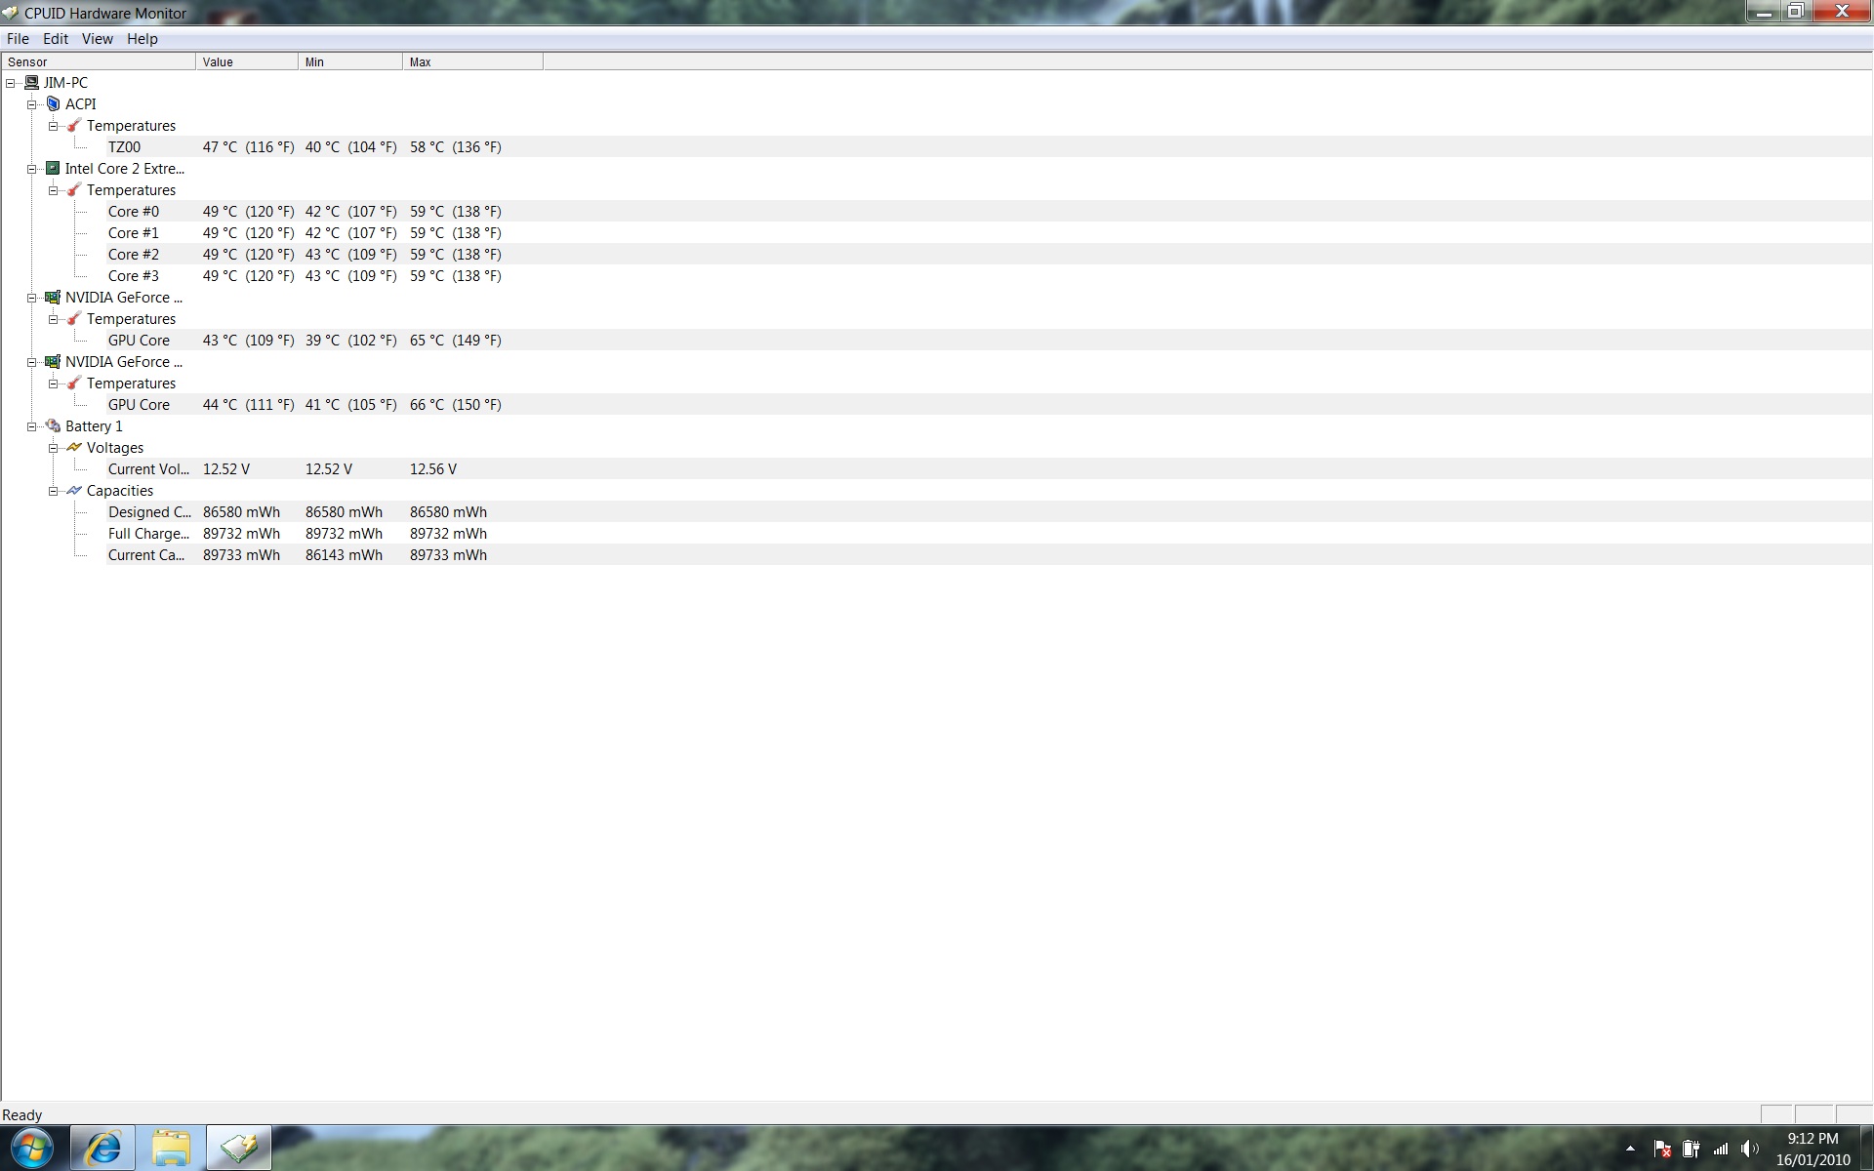Click the JIM-PC computer icon
This screenshot has width=1874, height=1171.
(32, 83)
